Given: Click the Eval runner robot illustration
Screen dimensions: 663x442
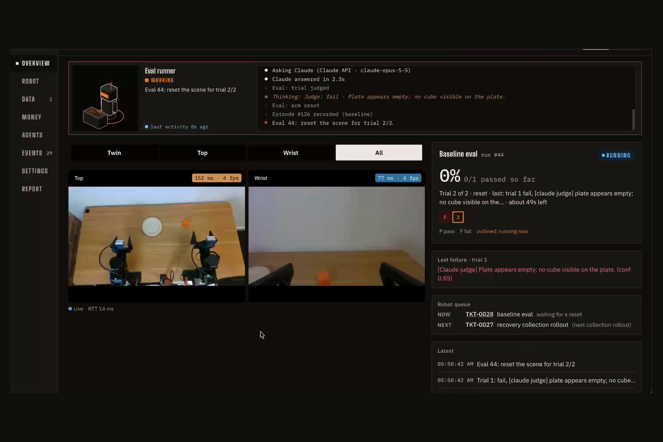Looking at the screenshot, I should click(x=105, y=98).
